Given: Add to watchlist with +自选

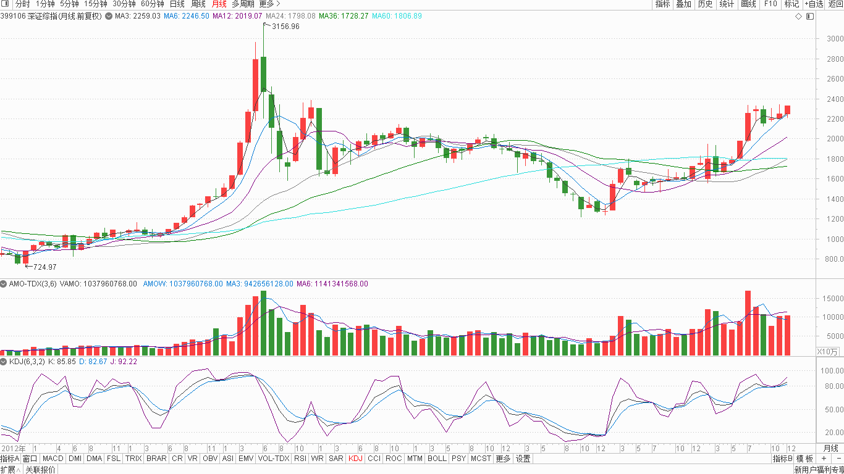Looking at the screenshot, I should [814, 4].
